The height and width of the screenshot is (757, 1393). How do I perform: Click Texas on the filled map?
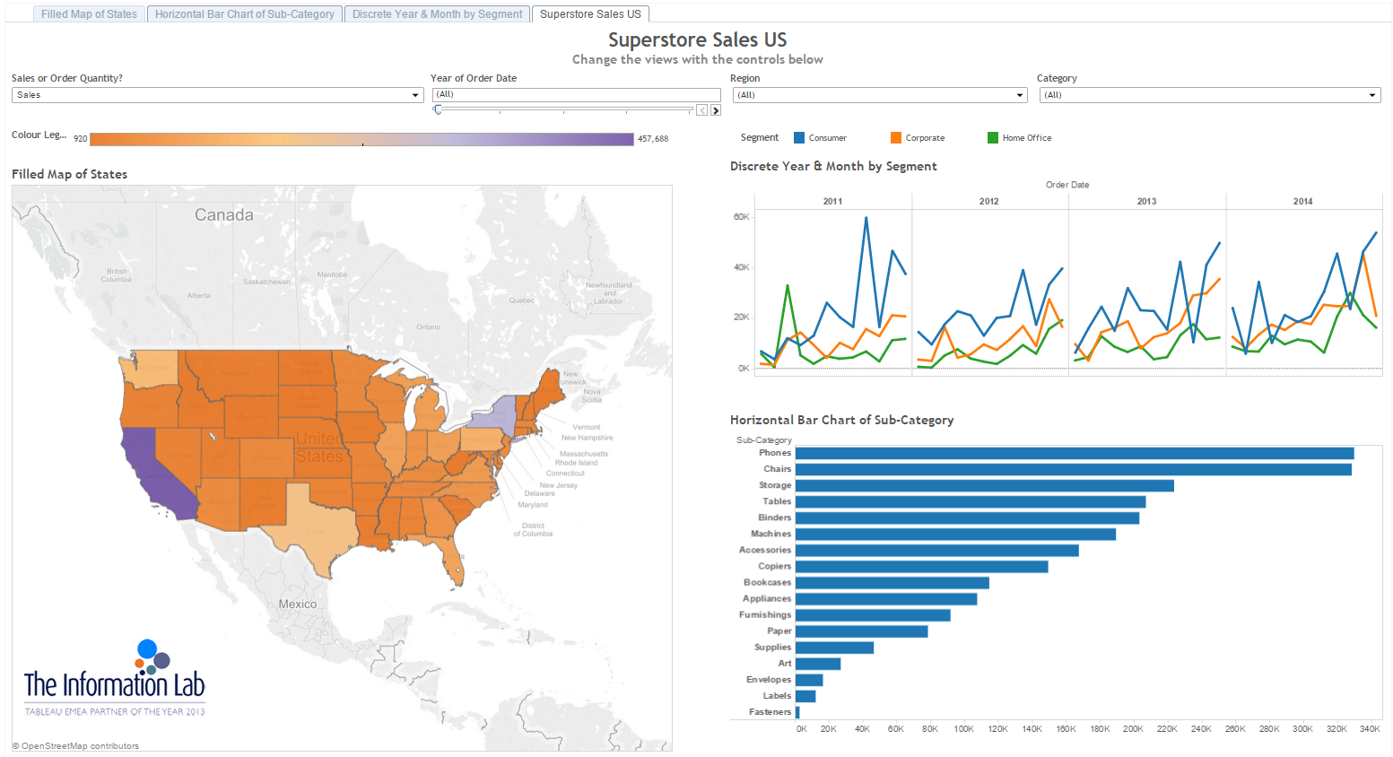318,520
